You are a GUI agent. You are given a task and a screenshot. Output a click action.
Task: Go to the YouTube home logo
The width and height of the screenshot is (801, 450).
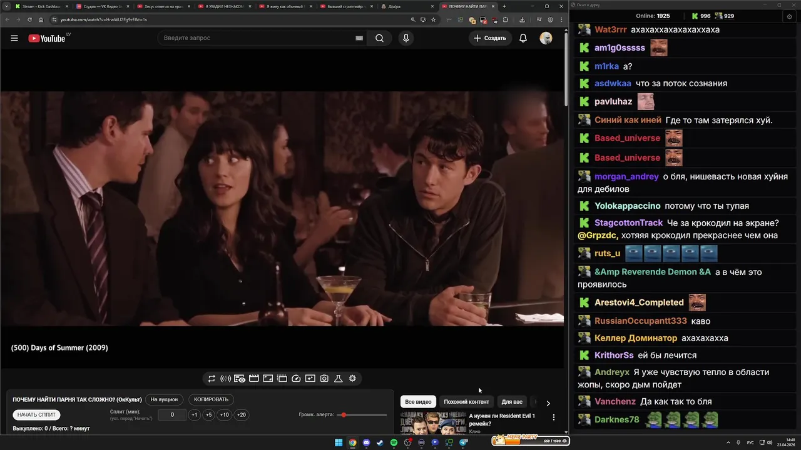click(47, 38)
